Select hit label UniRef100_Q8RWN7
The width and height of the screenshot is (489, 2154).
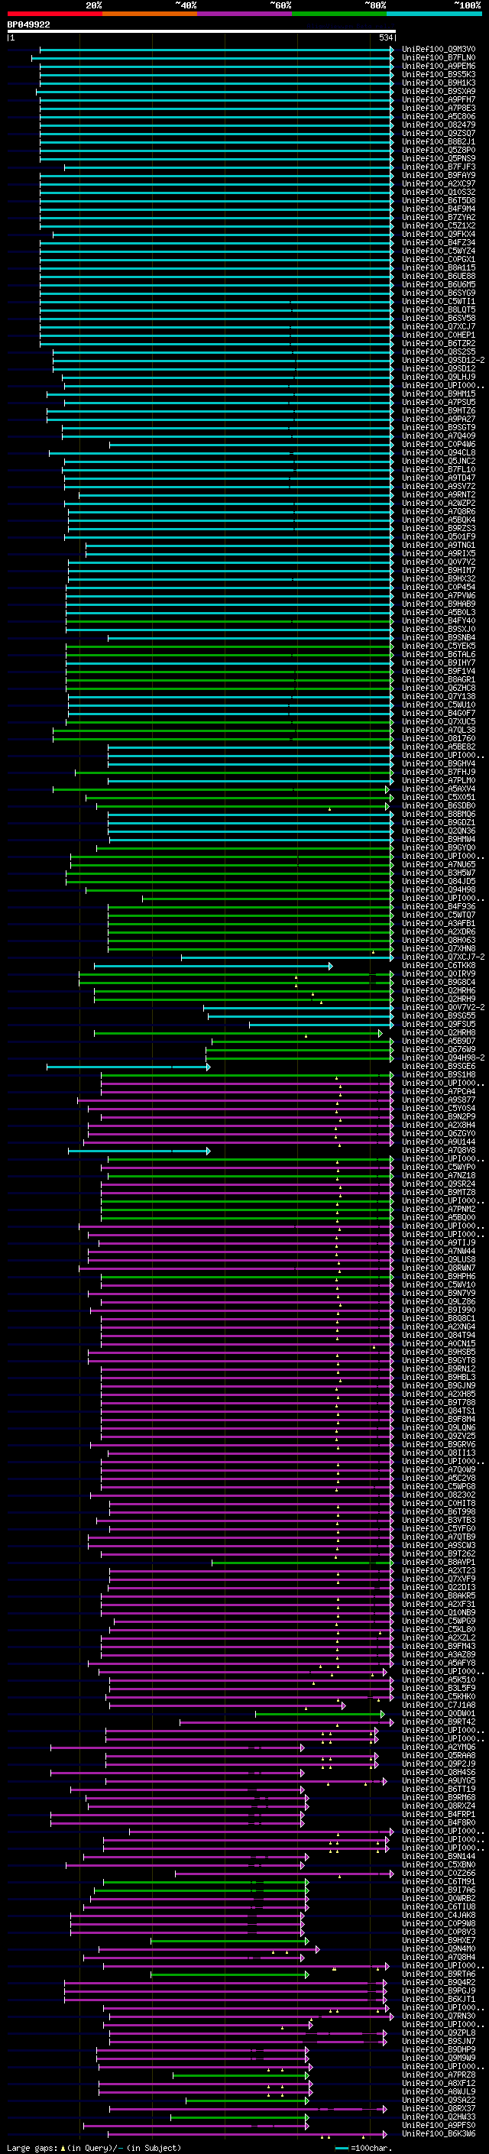point(439,1268)
